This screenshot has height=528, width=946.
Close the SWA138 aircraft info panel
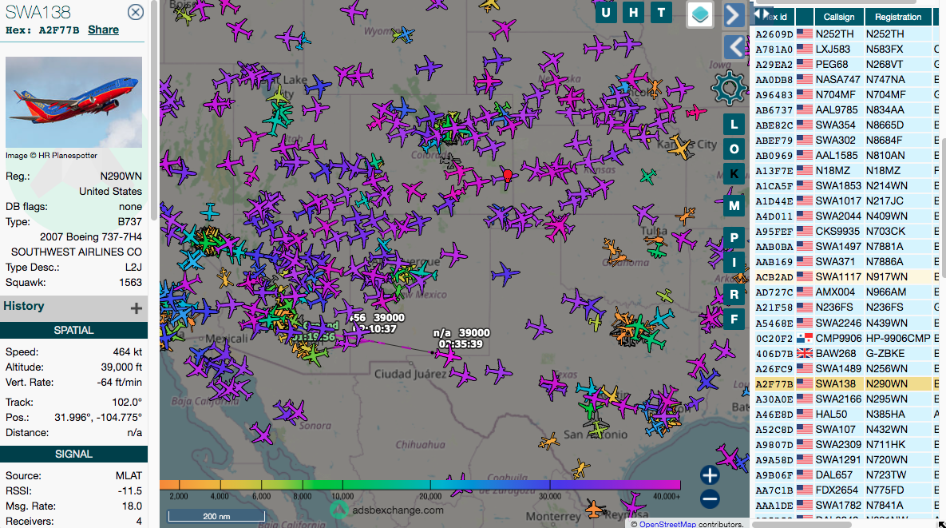click(136, 12)
